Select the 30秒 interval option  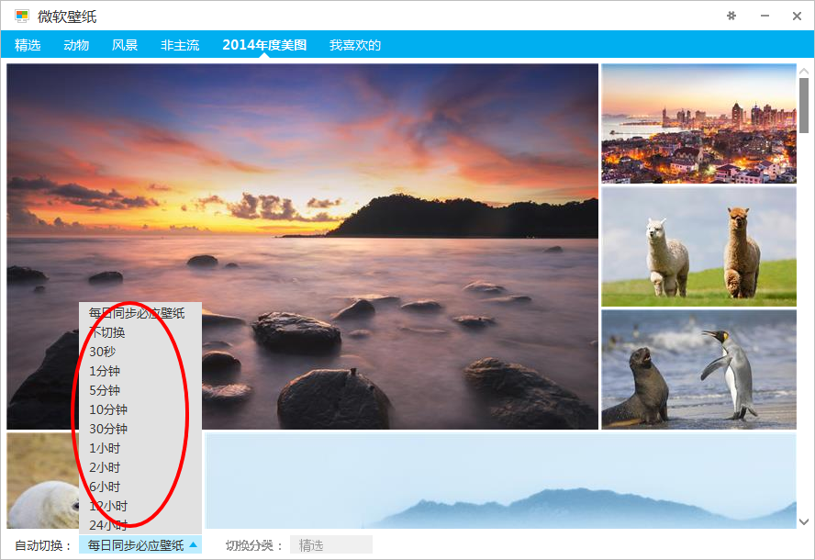140,352
